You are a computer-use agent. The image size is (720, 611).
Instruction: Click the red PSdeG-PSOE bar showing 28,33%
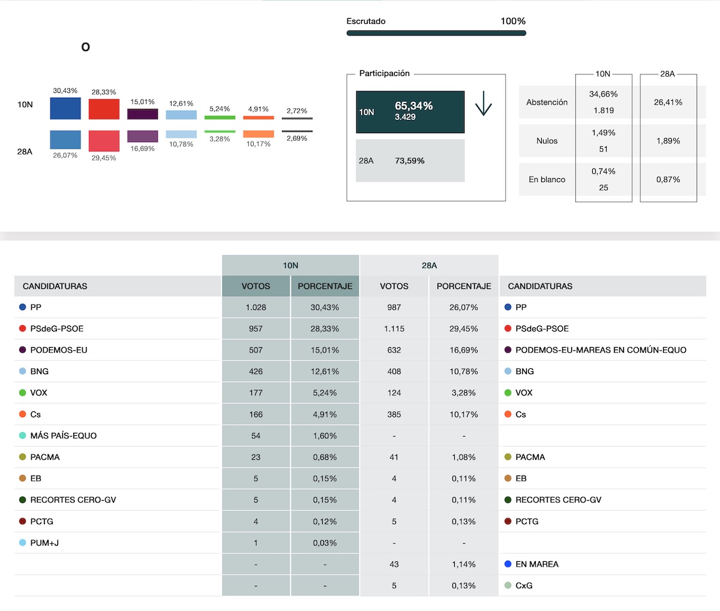(104, 109)
